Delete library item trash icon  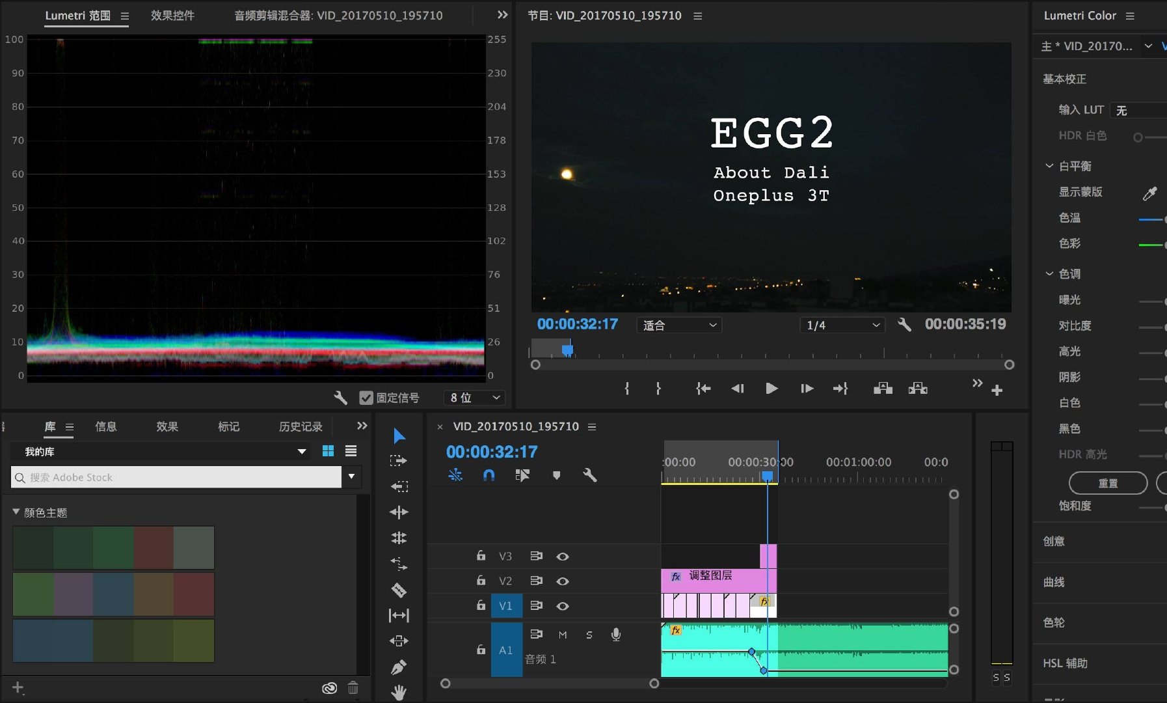coord(353,687)
